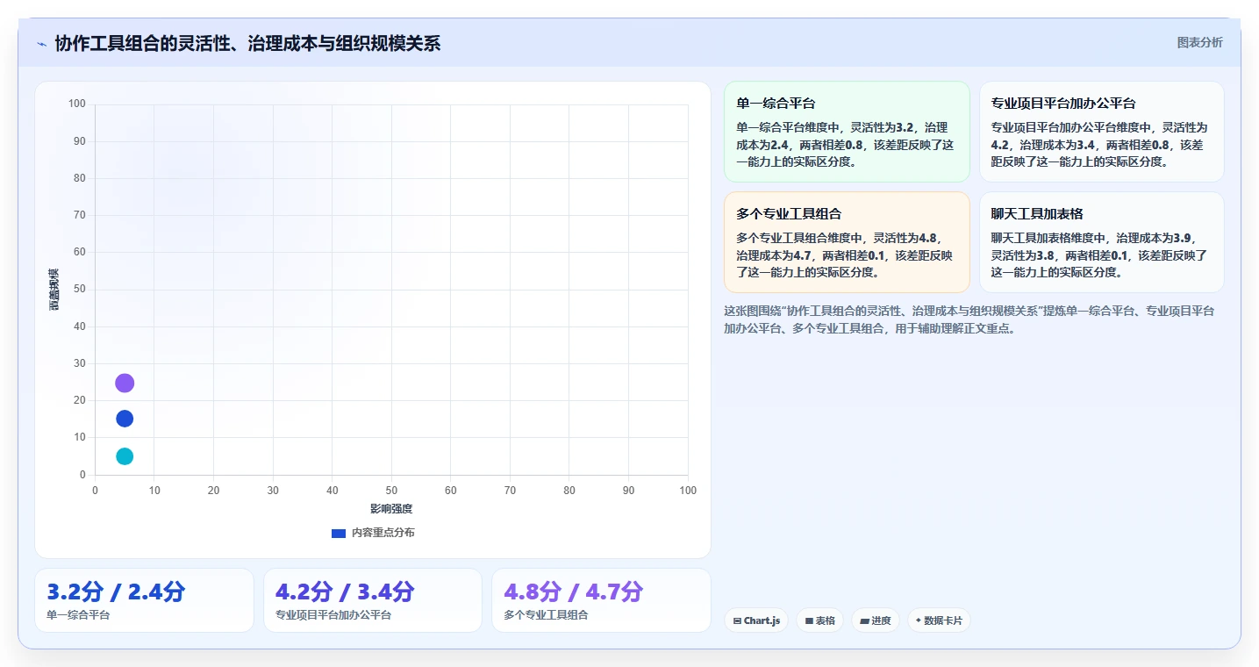The image size is (1259, 667).
Task: Open the 聊天工具加表格 insight card
Action: (1101, 242)
